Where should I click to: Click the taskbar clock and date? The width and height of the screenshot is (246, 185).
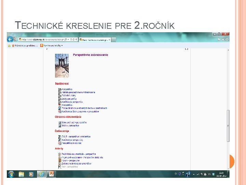click(221, 174)
